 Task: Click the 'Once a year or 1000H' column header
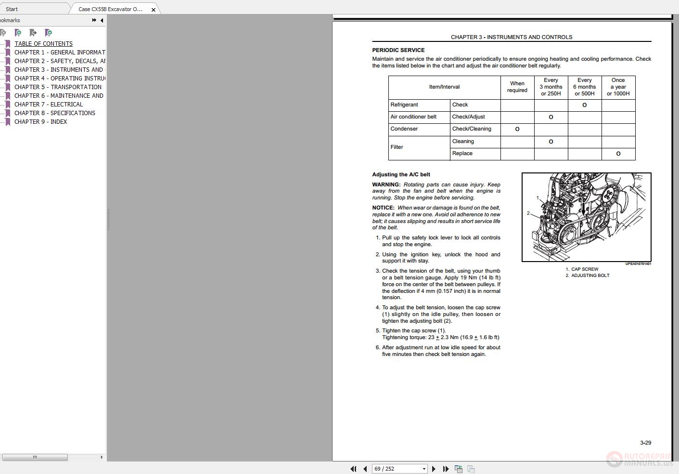pyautogui.click(x=618, y=87)
